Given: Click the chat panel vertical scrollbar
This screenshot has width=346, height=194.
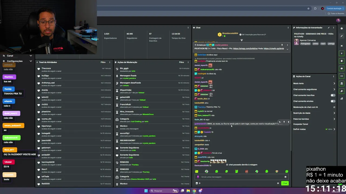Looking at the screenshot, I should (291, 131).
